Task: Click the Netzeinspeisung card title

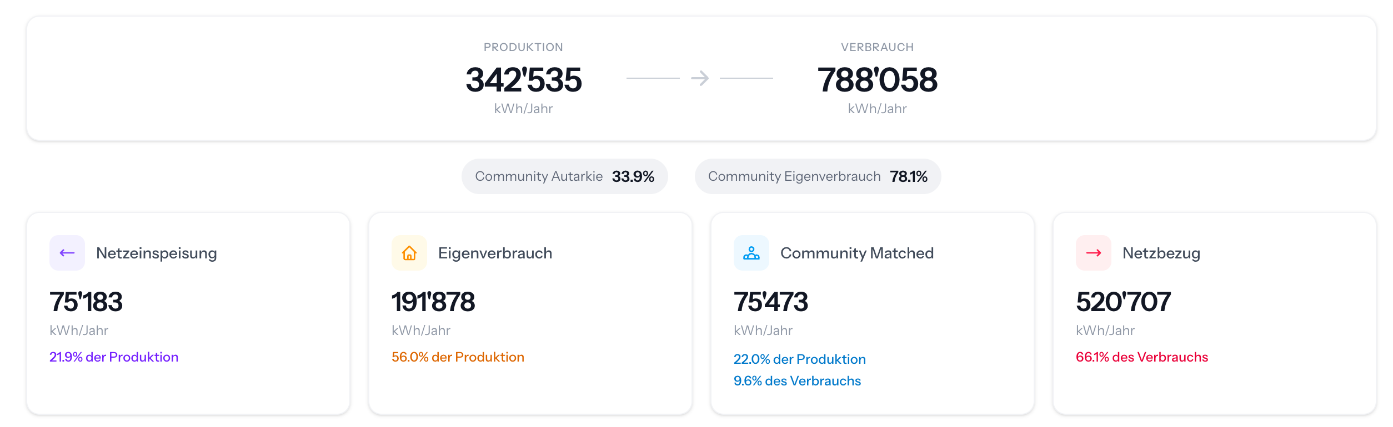Action: click(x=157, y=253)
